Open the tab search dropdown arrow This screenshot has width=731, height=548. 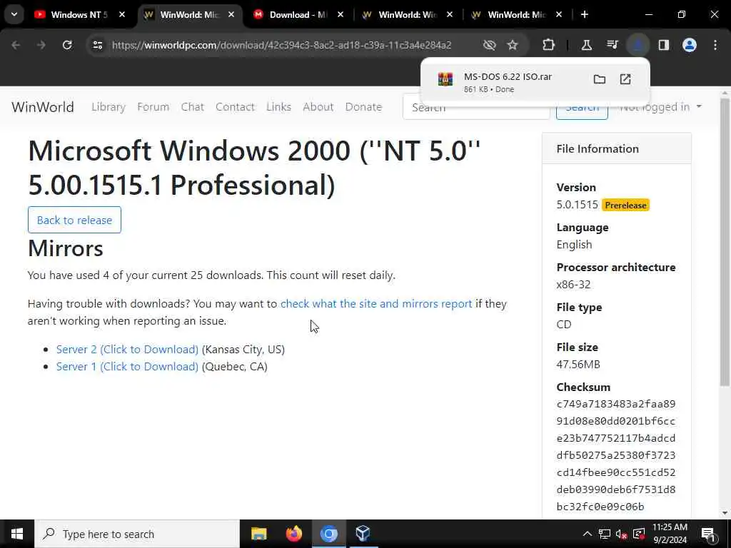coord(14,14)
